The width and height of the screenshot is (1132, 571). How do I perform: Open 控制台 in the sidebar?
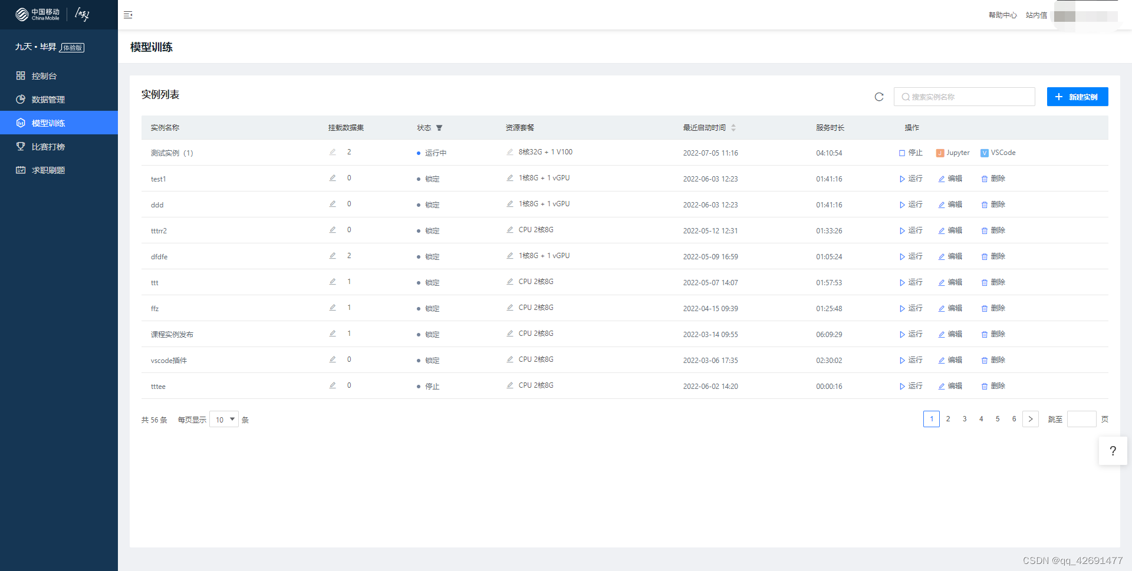coord(59,76)
